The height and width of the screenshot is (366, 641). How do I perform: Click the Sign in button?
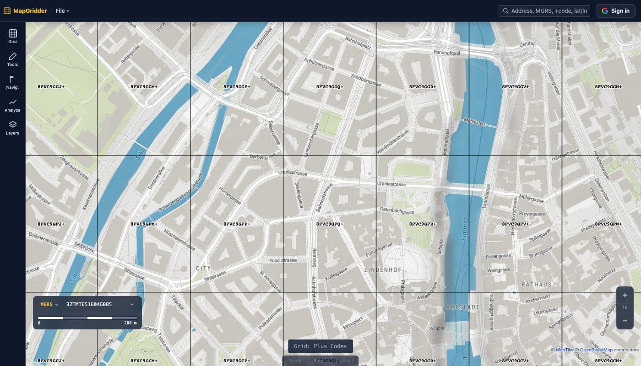pos(615,11)
